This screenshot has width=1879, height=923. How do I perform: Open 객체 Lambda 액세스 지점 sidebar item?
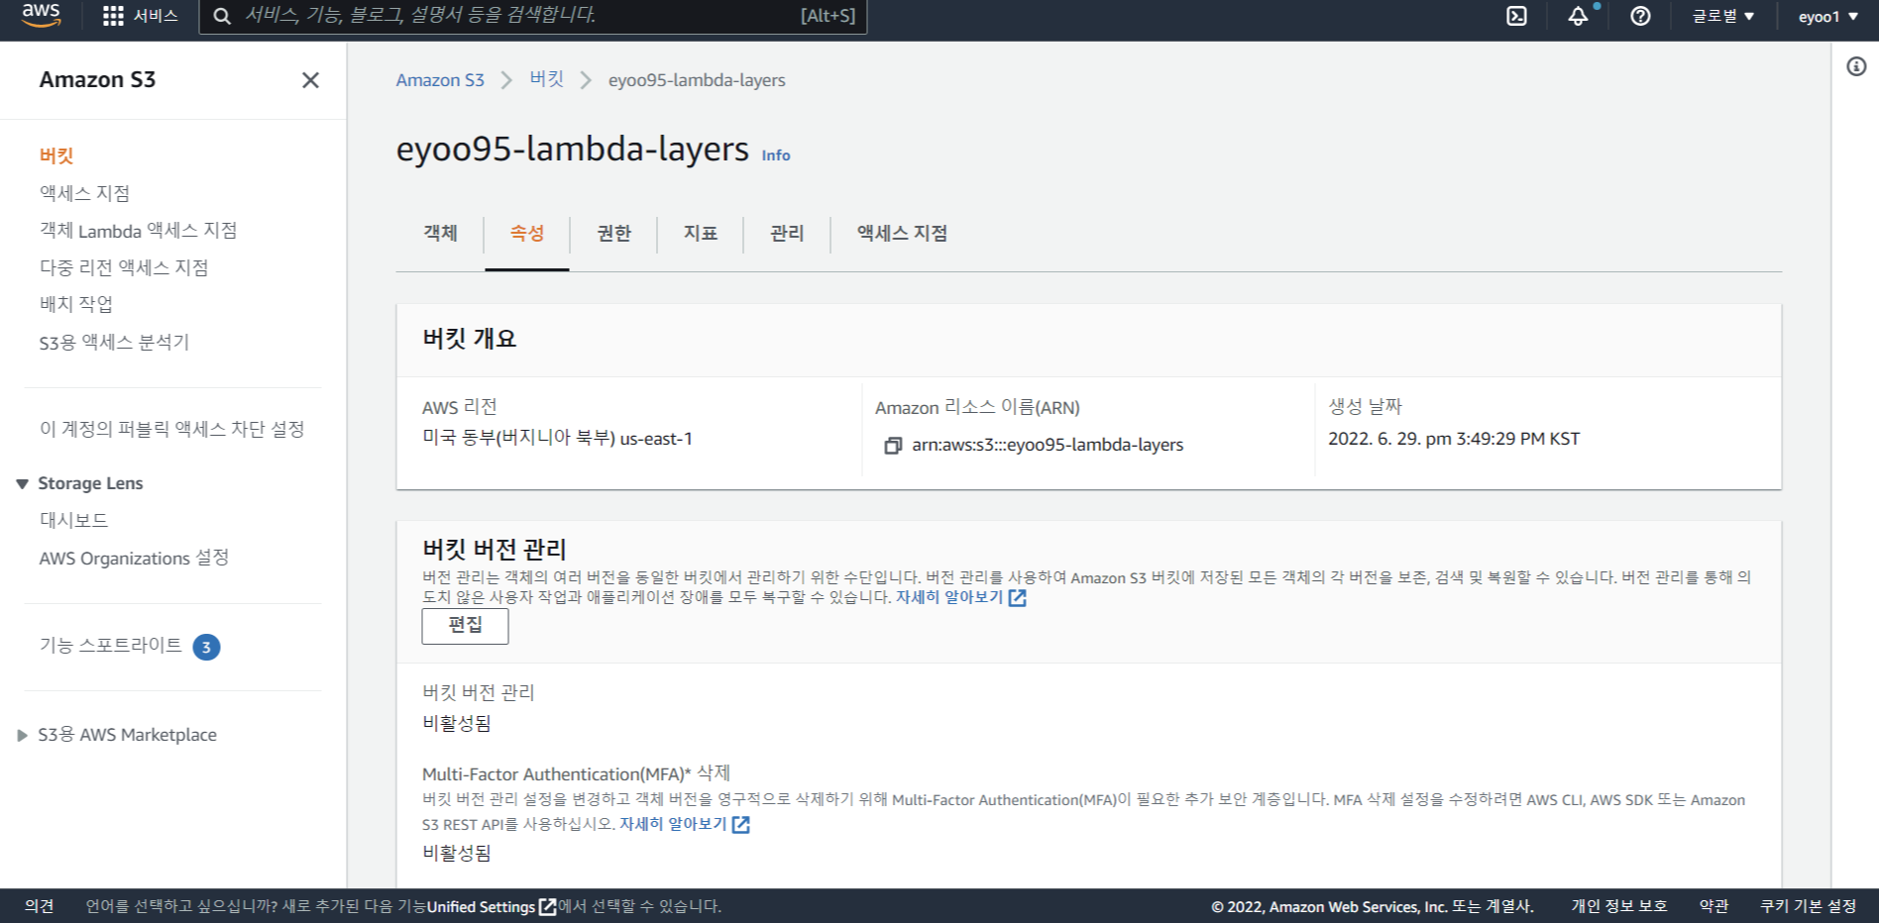pyautogui.click(x=138, y=231)
